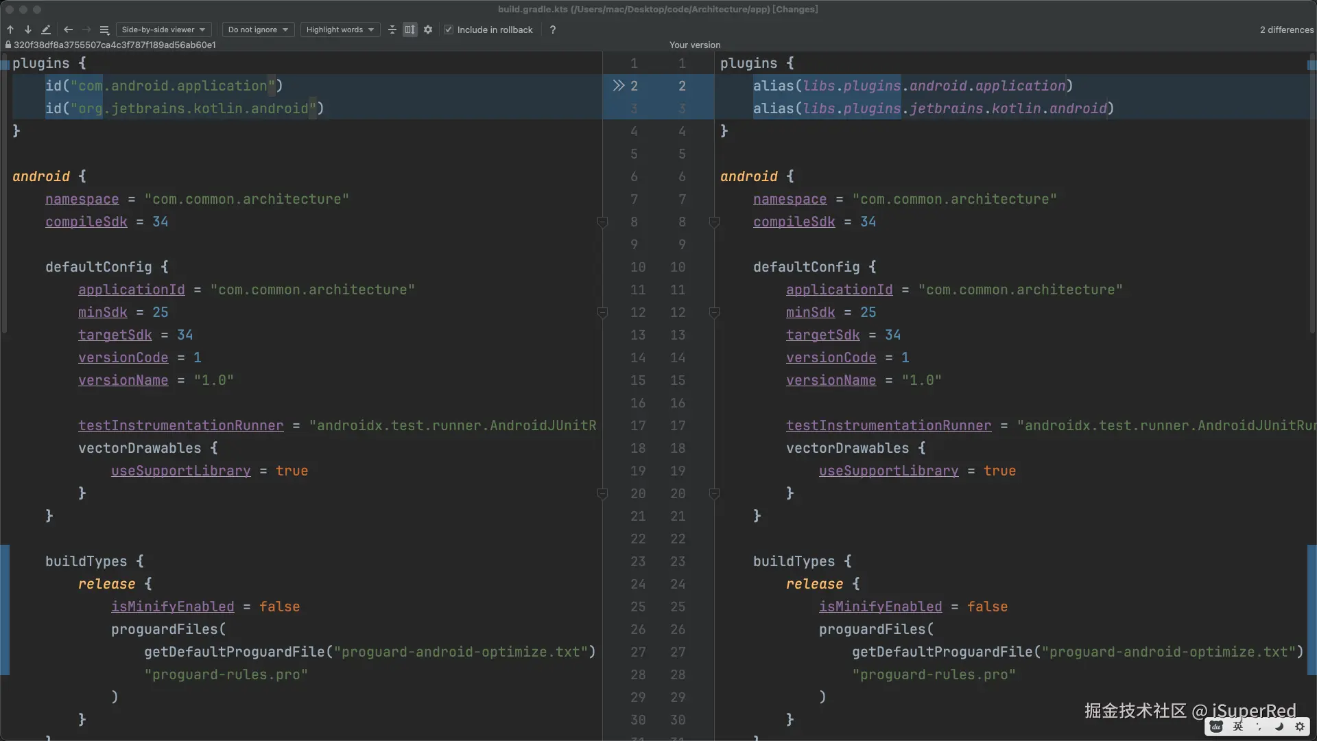Open the help question mark icon

click(x=552, y=30)
